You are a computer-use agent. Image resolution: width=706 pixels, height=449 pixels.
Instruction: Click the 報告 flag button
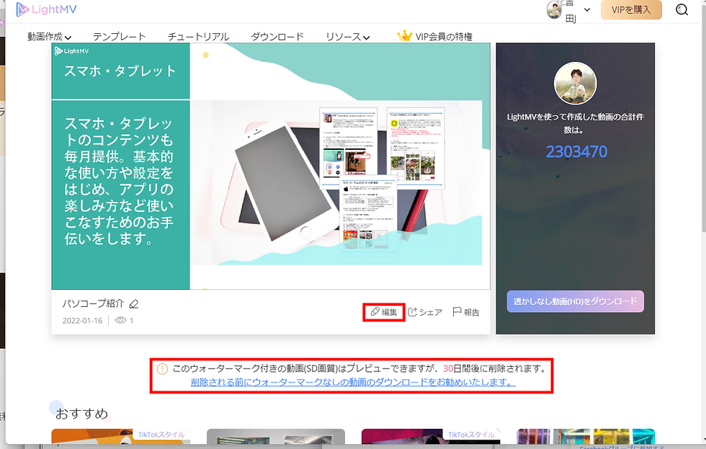click(465, 312)
